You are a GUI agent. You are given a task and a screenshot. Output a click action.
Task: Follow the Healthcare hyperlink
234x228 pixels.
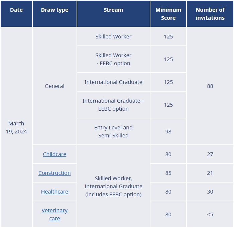(x=54, y=192)
